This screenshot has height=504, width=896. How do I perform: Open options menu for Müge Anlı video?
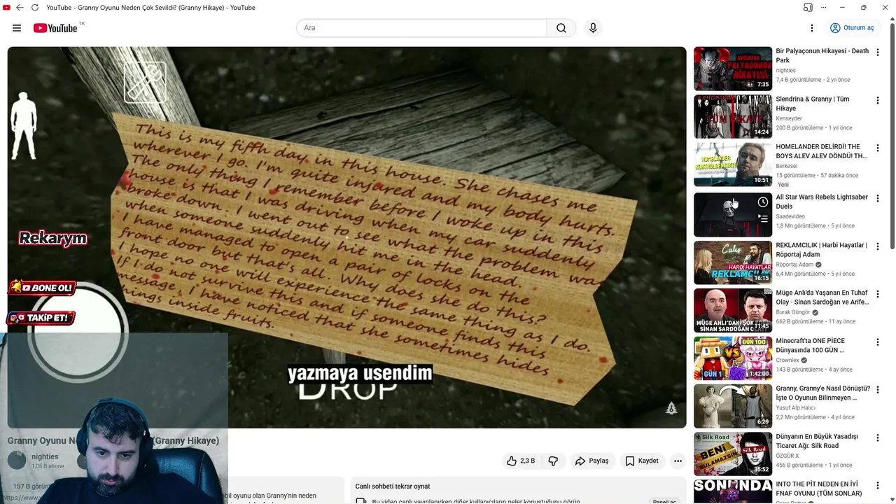click(x=878, y=295)
